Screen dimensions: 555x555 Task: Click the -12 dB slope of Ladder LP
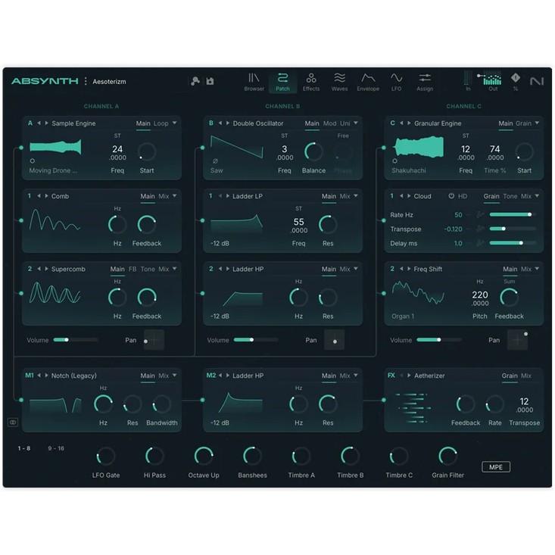220,244
